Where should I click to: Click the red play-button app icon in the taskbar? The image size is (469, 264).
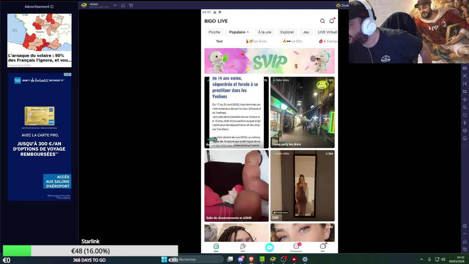click(294, 259)
